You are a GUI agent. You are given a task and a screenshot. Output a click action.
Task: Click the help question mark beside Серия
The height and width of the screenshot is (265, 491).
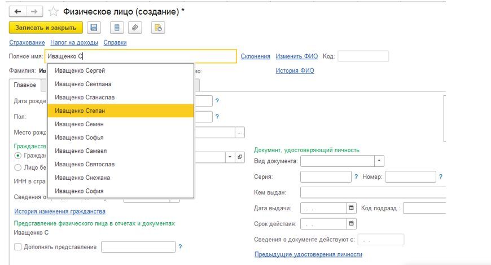[356, 176]
